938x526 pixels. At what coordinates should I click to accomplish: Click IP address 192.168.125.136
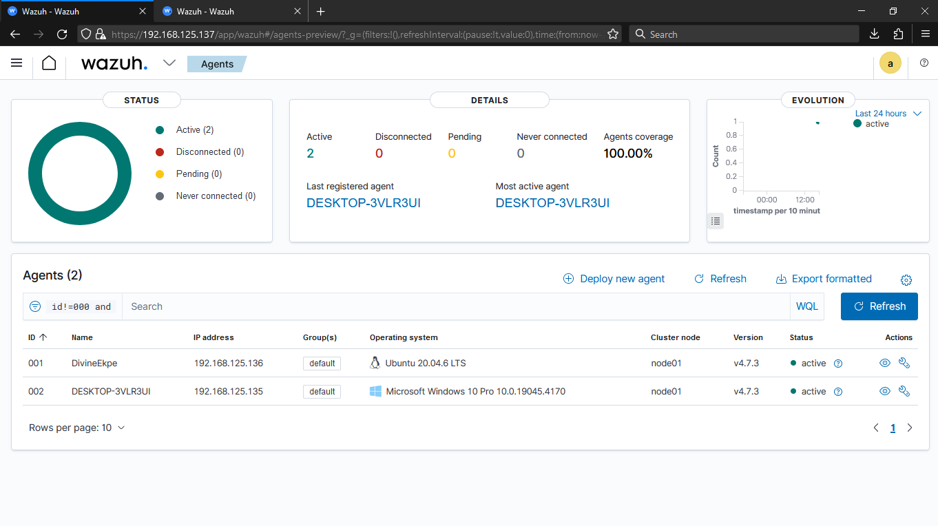tap(229, 363)
